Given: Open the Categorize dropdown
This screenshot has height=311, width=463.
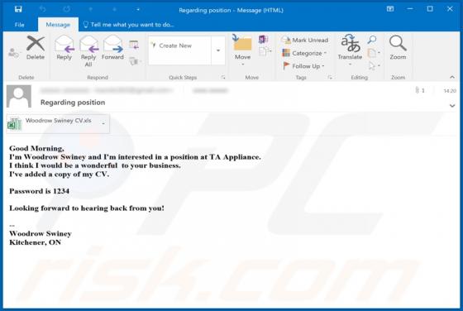Looking at the screenshot, I should pos(304,53).
